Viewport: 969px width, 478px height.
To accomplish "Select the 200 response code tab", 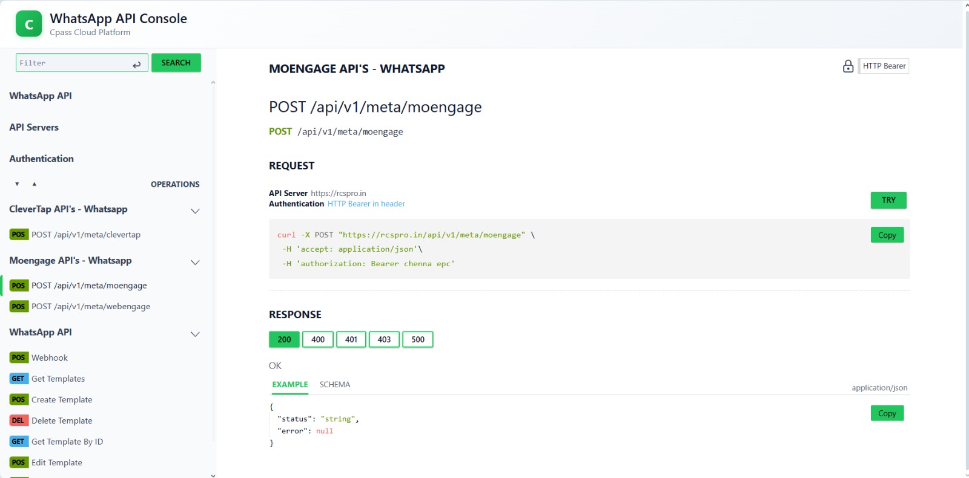I will (285, 339).
